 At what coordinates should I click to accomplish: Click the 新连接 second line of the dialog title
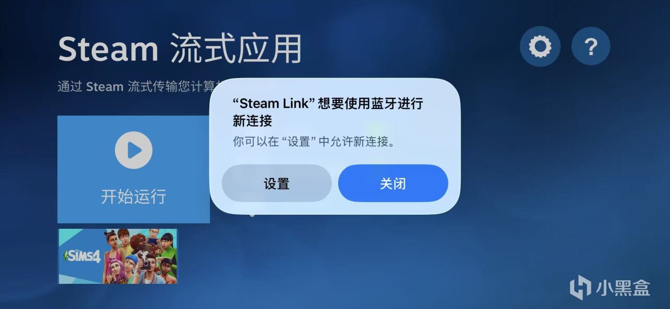[252, 121]
